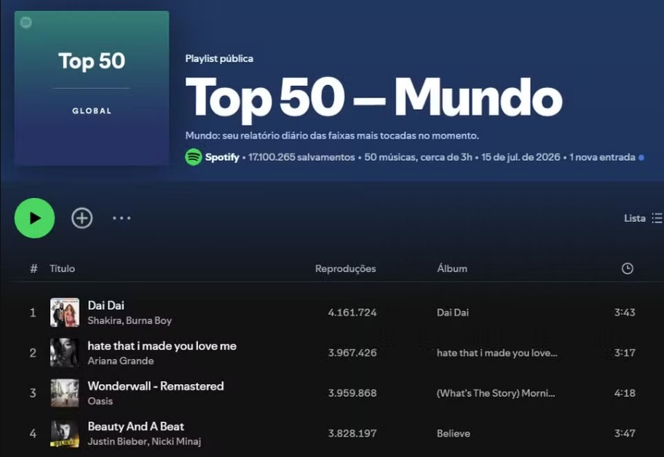Open the artist Burna Boy link
Screen dimensions: 664x457
(x=149, y=320)
